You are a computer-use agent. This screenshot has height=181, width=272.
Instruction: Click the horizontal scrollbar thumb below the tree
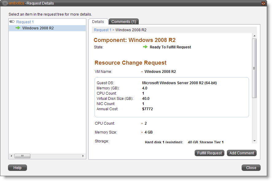[x=22, y=156]
